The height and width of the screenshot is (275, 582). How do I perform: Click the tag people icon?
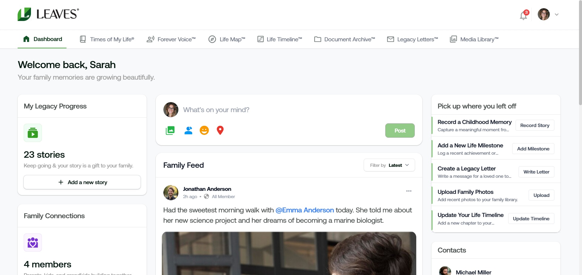click(x=189, y=130)
